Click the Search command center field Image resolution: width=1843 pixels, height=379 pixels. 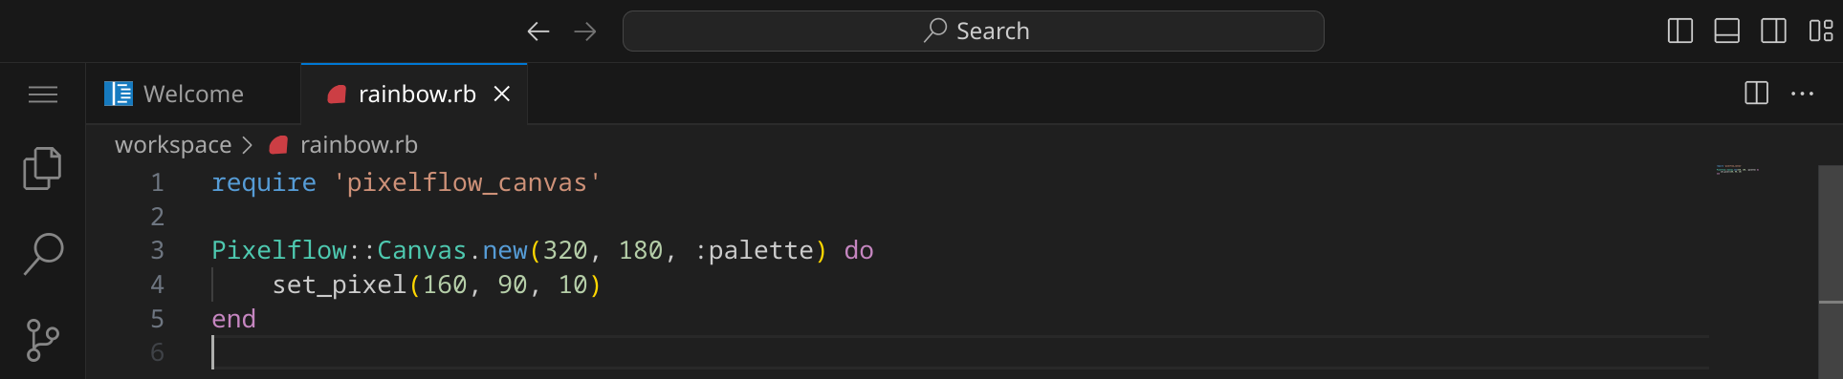point(974,32)
